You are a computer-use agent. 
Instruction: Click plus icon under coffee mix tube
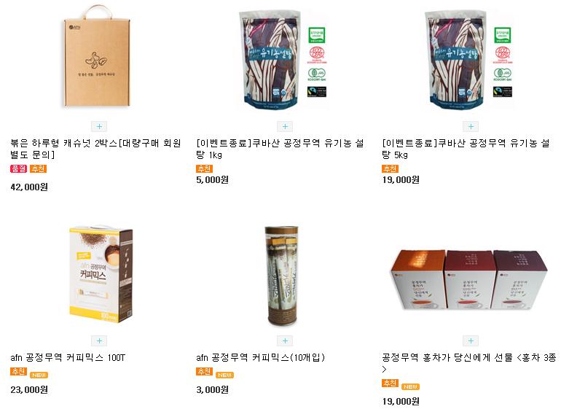(x=285, y=340)
